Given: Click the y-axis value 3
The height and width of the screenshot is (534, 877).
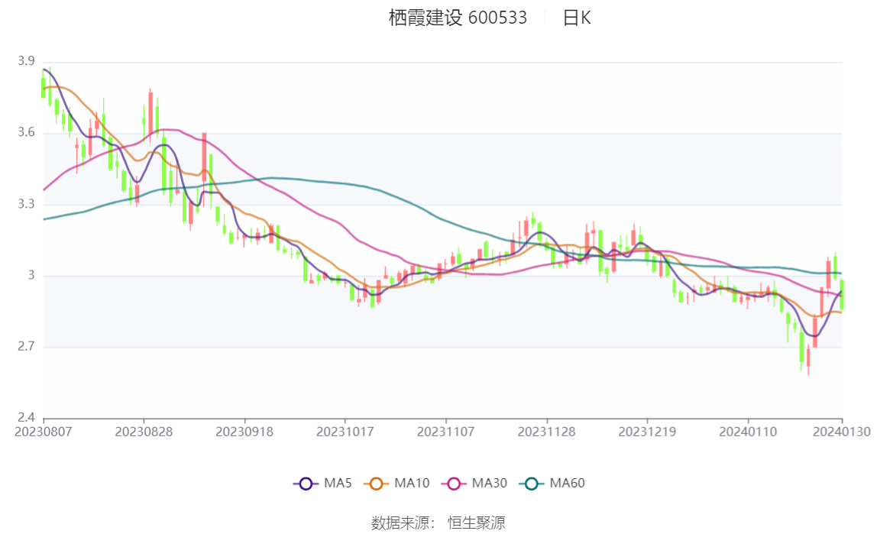Looking at the screenshot, I should [x=31, y=275].
